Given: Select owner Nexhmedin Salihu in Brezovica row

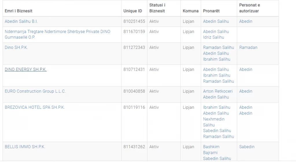Looking at the screenshot, I should (x=214, y=122).
